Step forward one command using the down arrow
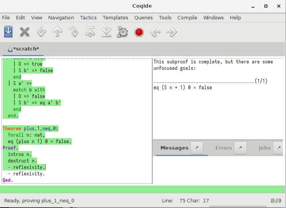 (41, 32)
